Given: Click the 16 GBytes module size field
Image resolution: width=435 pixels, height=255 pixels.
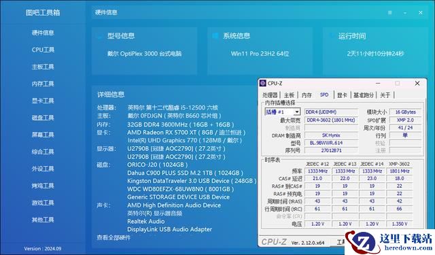Looking at the screenshot, I should tap(405, 112).
